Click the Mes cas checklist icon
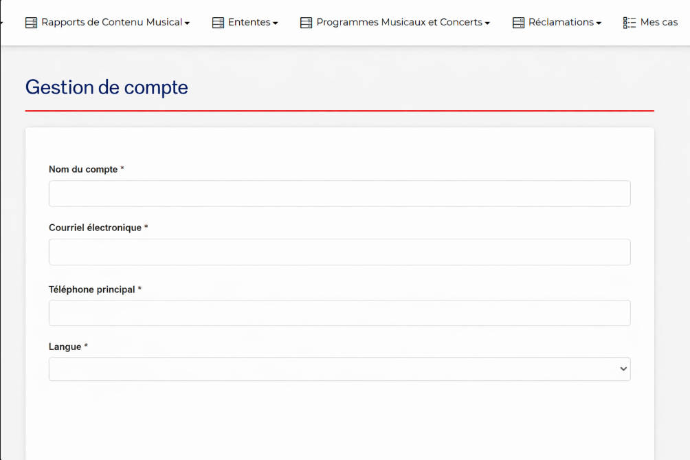 click(630, 23)
